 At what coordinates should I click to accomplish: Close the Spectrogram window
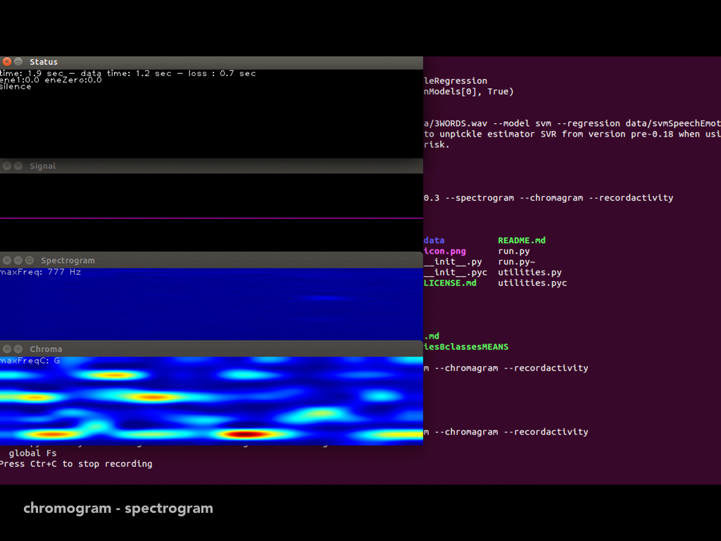(x=7, y=260)
